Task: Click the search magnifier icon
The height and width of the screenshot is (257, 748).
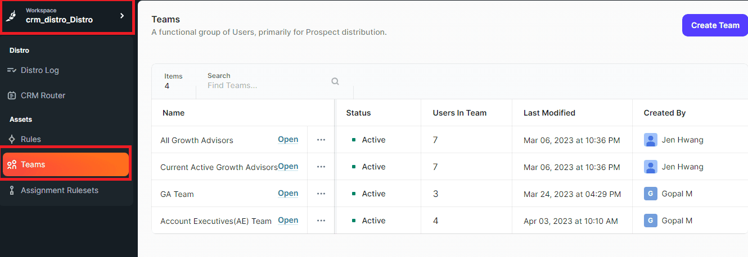Action: pos(335,81)
